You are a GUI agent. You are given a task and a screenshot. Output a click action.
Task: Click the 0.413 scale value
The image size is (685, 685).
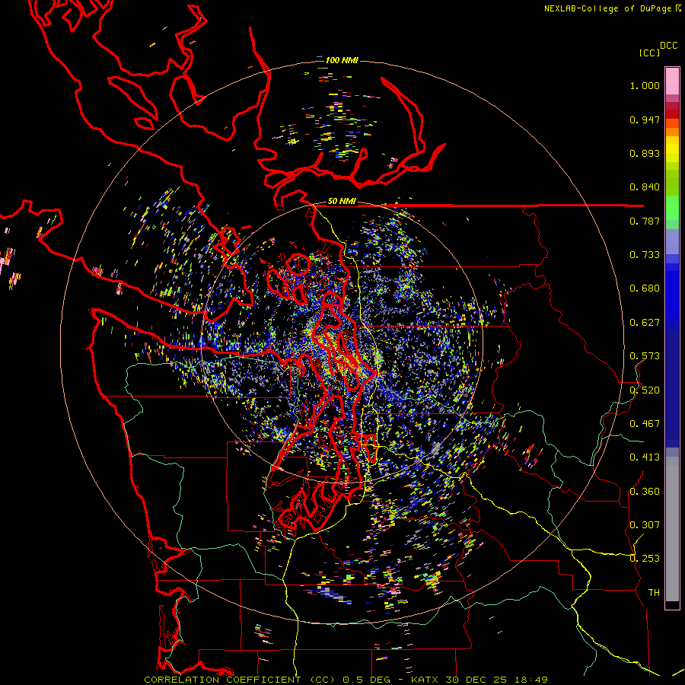[645, 457]
